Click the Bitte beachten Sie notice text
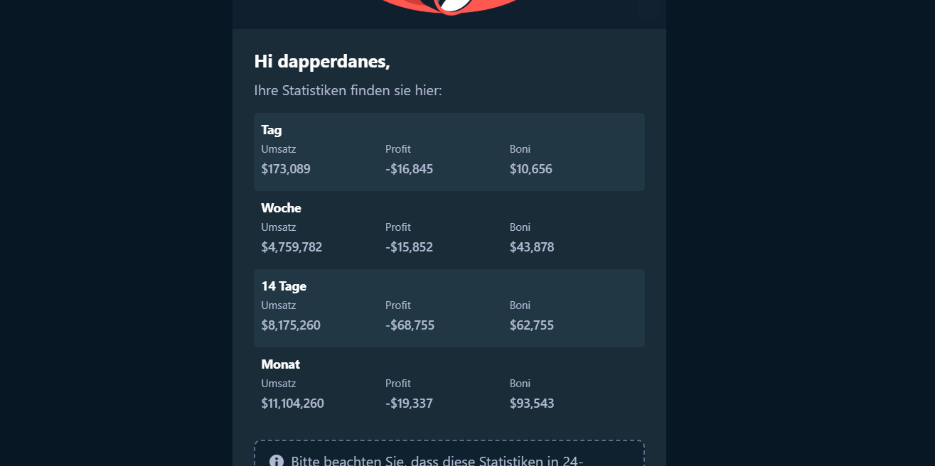Image resolution: width=935 pixels, height=466 pixels. [x=437, y=461]
